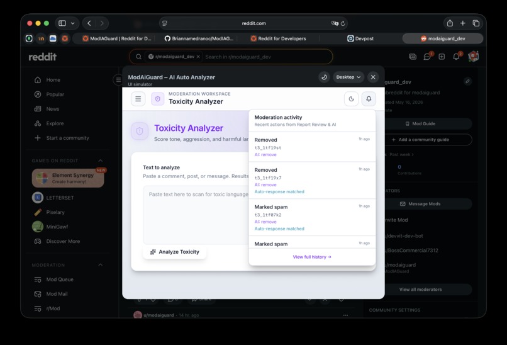Open the Safari share icon
This screenshot has width=507, height=345.
tap(450, 23)
